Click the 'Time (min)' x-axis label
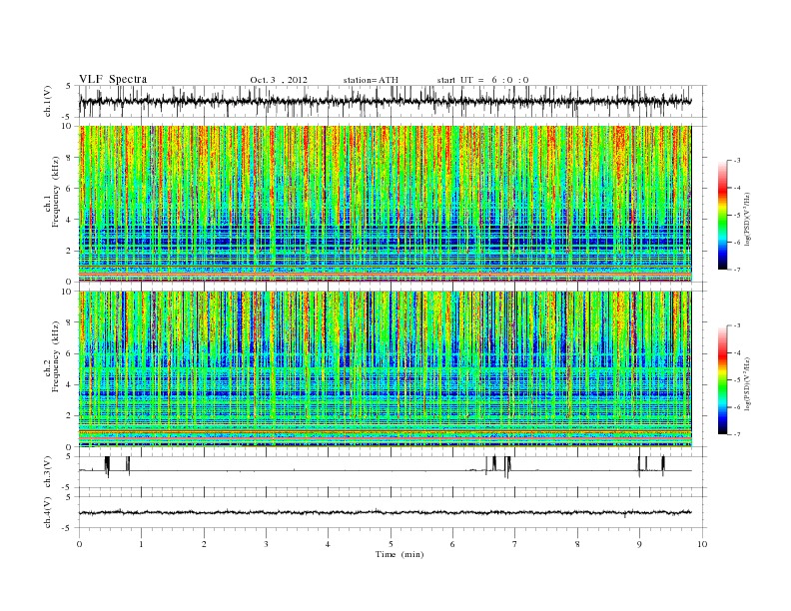This screenshot has width=791, height=611. pos(399,554)
